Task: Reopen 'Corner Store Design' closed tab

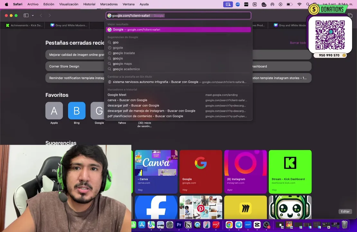Action: click(75, 66)
